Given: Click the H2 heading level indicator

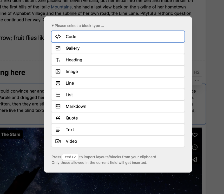Looking at the screenshot, I should (x=196, y=72).
